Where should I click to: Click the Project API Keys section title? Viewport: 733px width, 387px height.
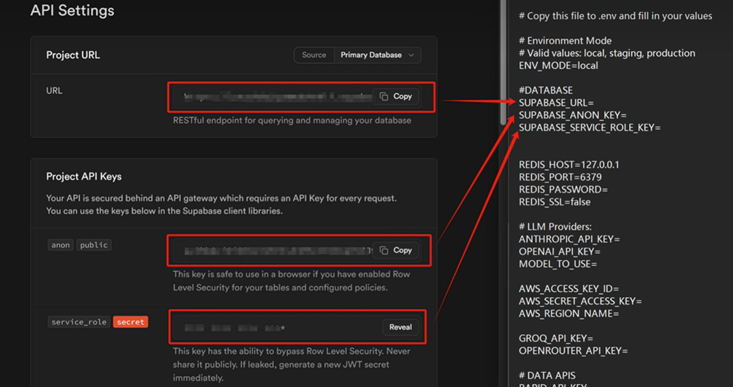(x=84, y=176)
